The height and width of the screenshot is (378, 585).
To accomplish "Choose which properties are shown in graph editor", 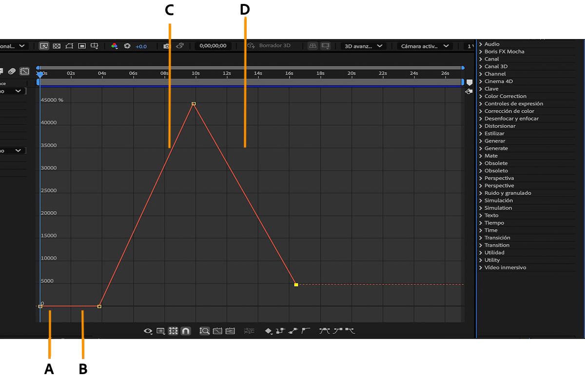I will point(148,331).
